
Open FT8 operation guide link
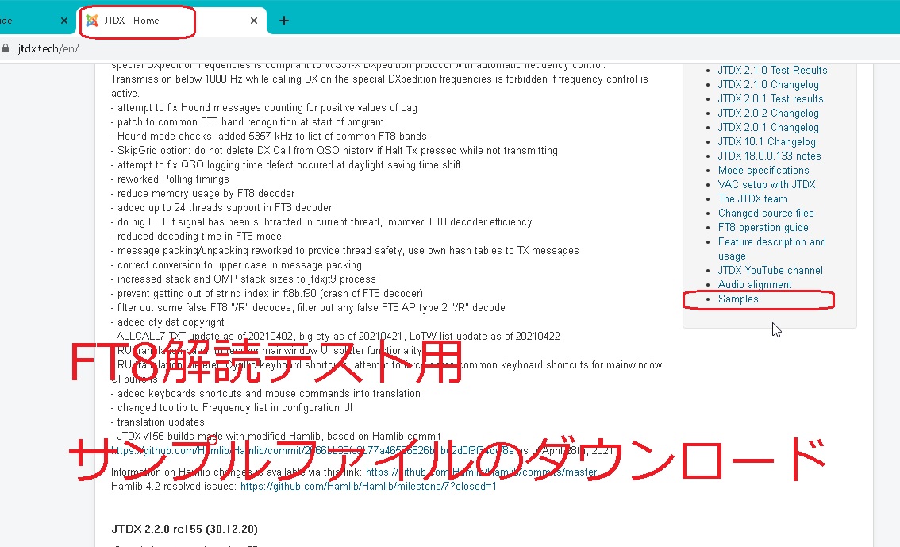tap(763, 228)
